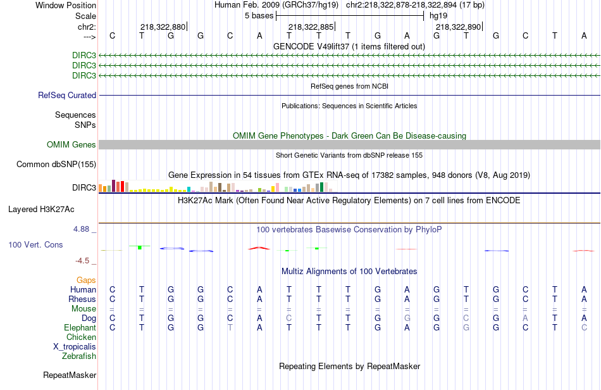The width and height of the screenshot is (601, 390).
Task: Open 100 vertebrates Basewise Conservation by PhyloP title
Action: [x=349, y=230]
